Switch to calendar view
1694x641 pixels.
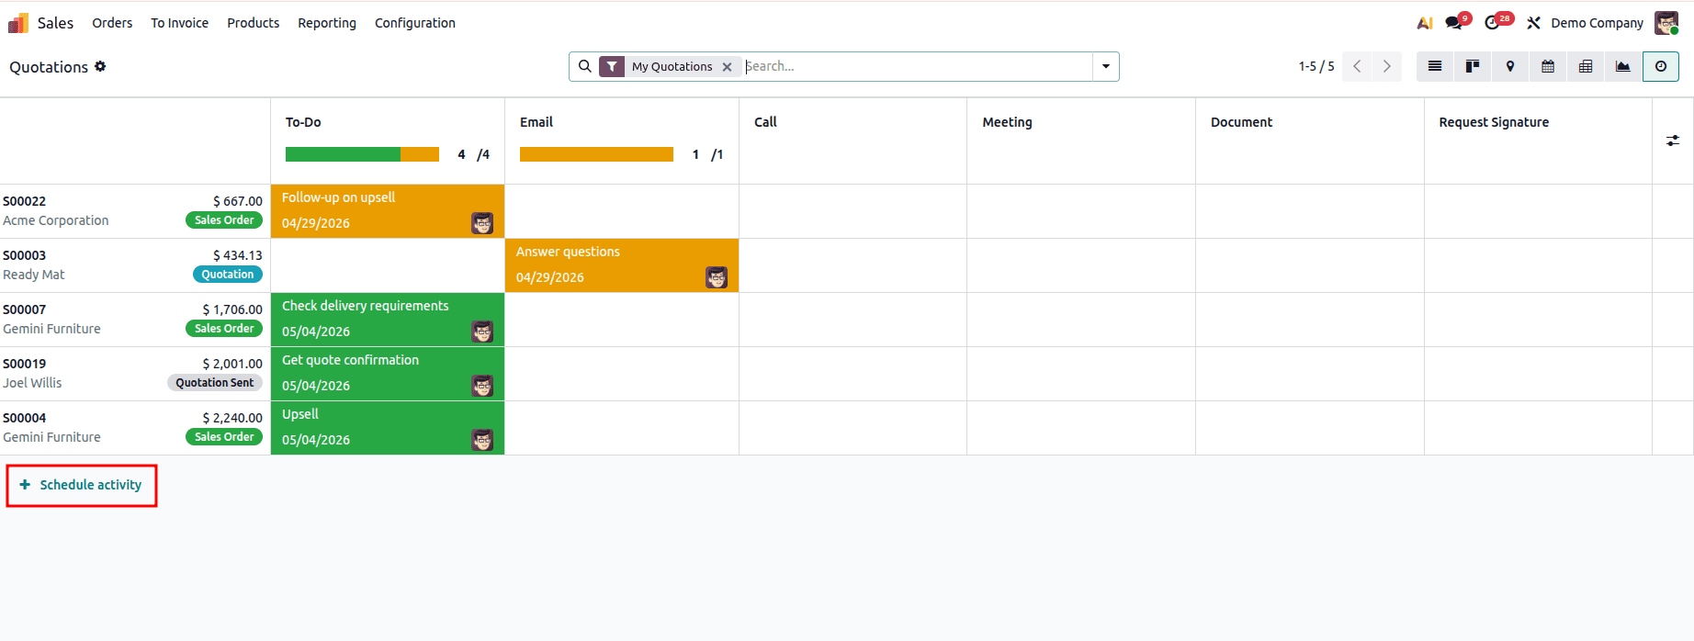click(1548, 66)
